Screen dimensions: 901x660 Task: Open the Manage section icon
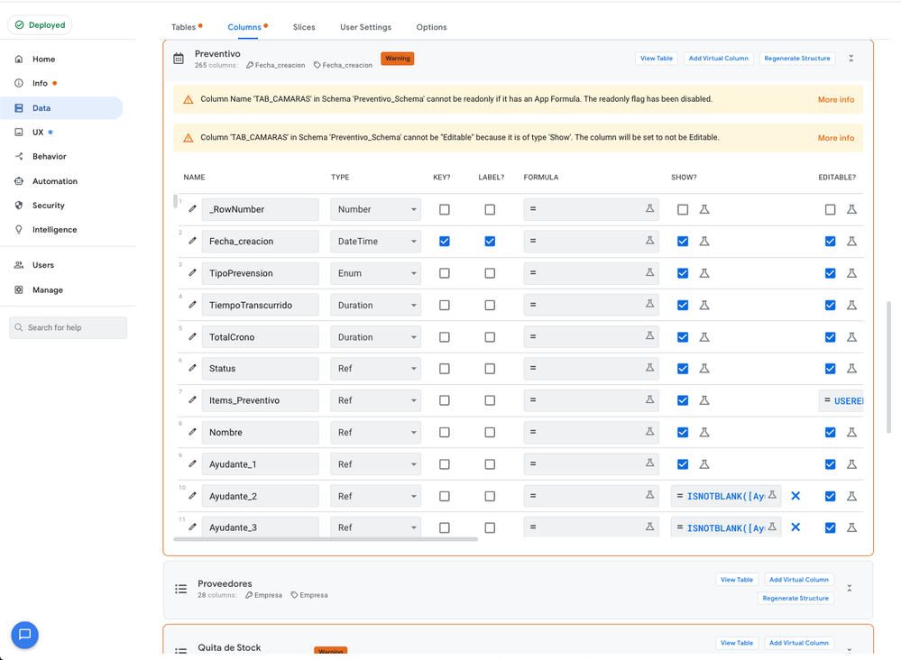tap(19, 290)
